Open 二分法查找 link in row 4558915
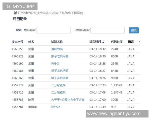Viewport: 151px width, 120px height. pos(58,92)
